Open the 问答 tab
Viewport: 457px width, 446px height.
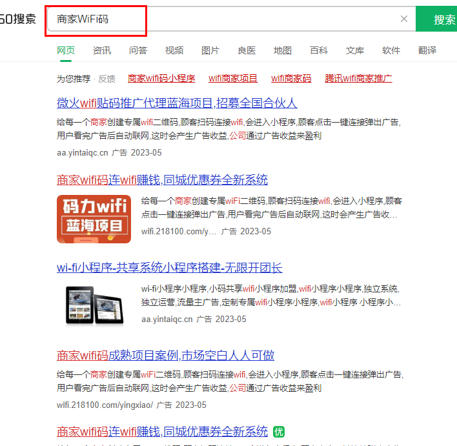coord(138,50)
